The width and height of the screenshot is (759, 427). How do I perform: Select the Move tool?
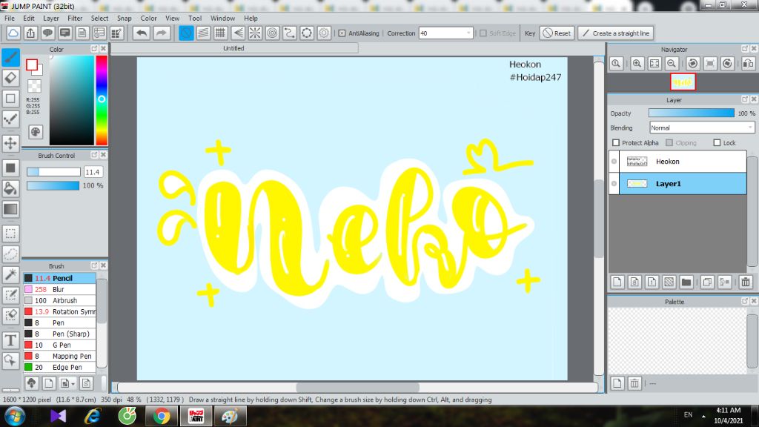(10, 143)
